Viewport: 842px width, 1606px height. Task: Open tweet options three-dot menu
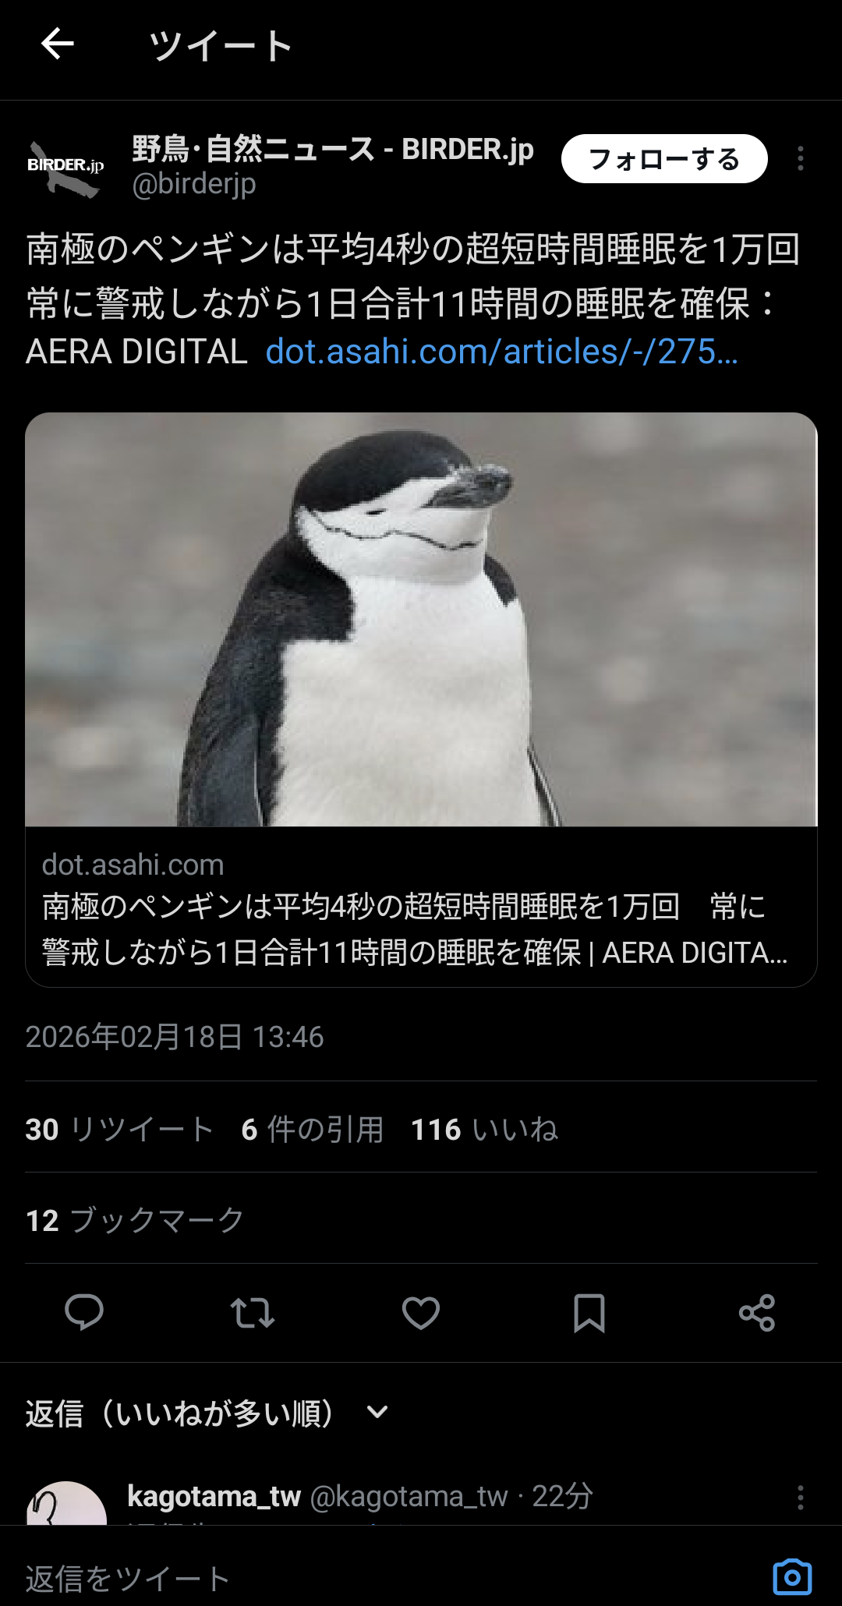pyautogui.click(x=800, y=158)
